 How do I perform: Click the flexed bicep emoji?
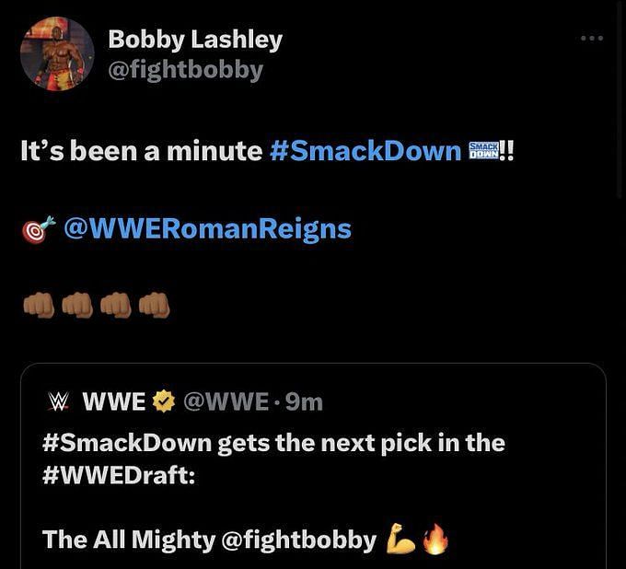coord(400,539)
